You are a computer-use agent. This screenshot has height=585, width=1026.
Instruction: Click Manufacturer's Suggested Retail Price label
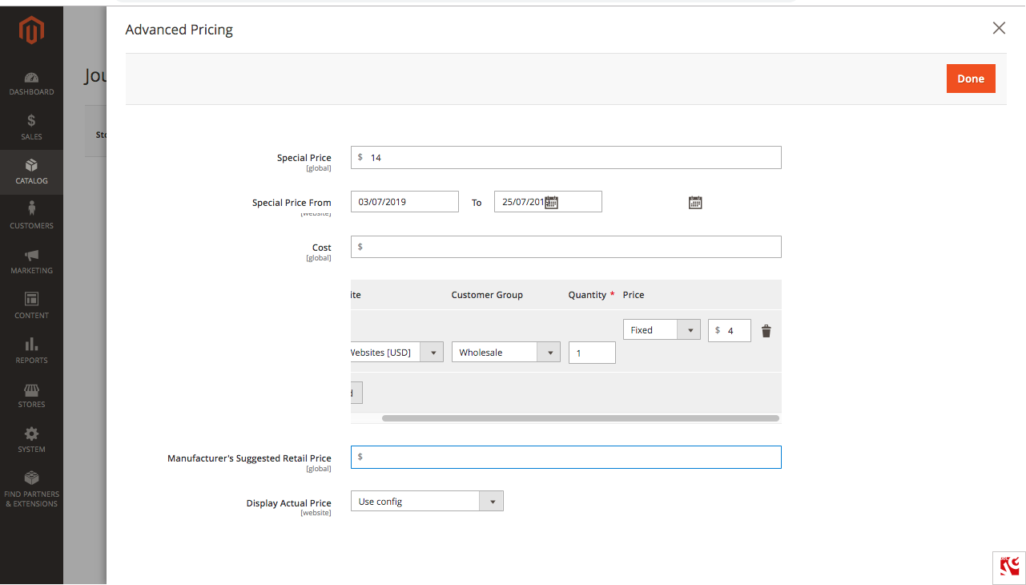(249, 458)
